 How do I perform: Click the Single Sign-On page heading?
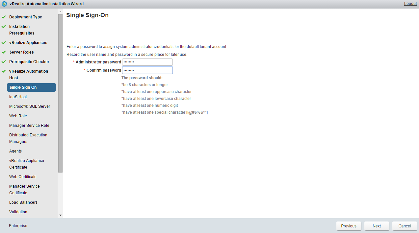click(87, 15)
